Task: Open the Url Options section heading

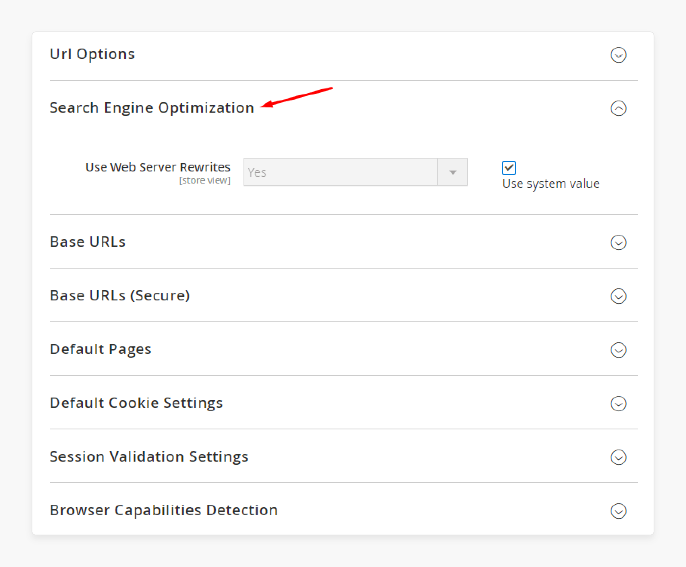Action: pyautogui.click(x=92, y=54)
